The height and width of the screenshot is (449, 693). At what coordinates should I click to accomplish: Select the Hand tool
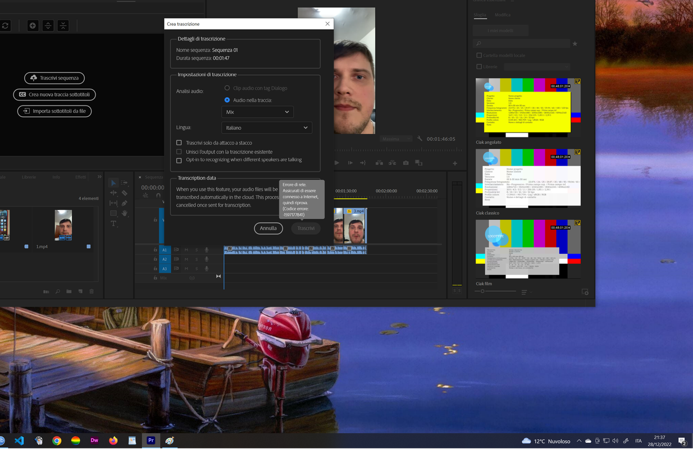tap(125, 213)
